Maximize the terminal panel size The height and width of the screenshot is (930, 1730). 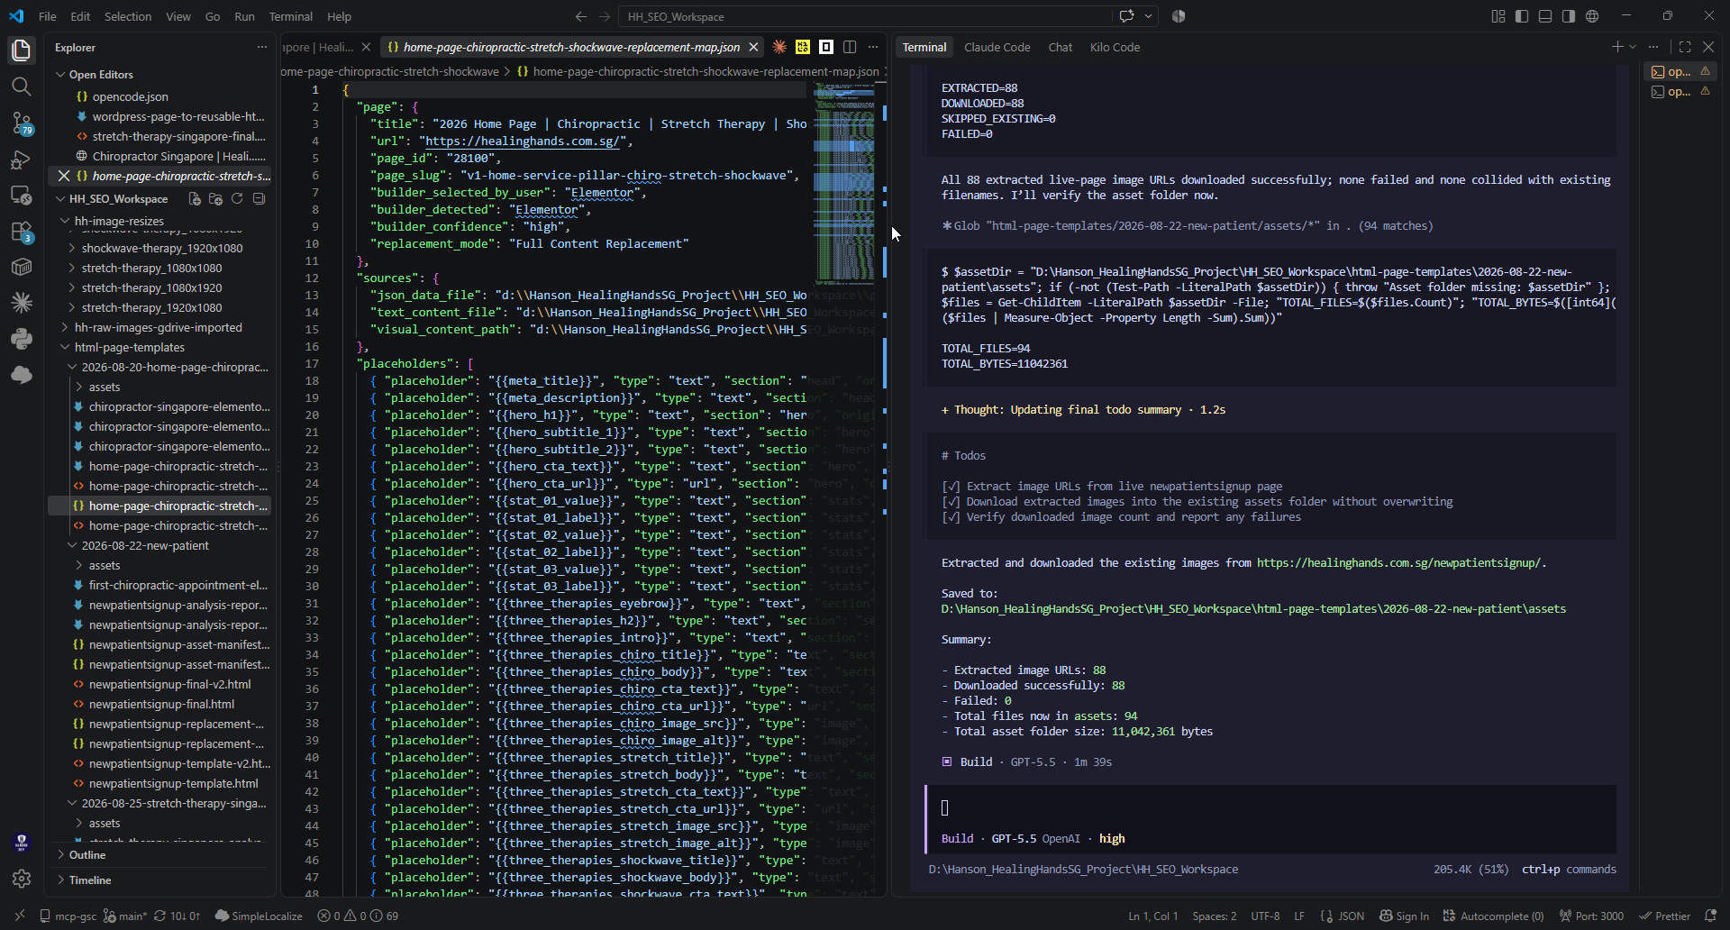(1685, 47)
